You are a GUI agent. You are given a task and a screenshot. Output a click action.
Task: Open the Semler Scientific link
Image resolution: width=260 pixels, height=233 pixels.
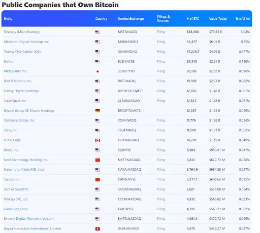pos(16,189)
